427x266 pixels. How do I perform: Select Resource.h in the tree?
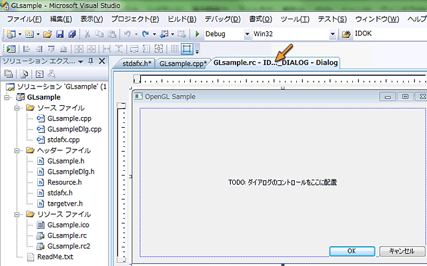65,182
